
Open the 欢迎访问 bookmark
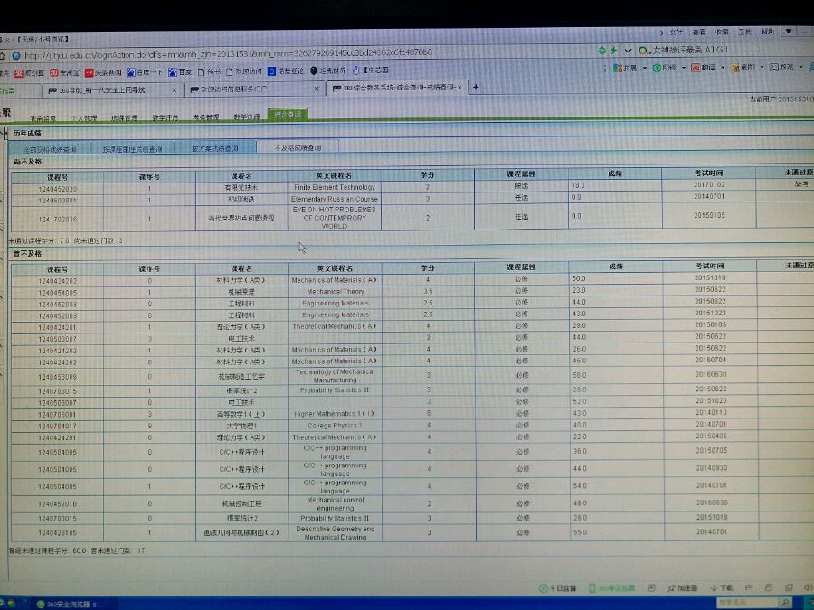pyautogui.click(x=244, y=71)
